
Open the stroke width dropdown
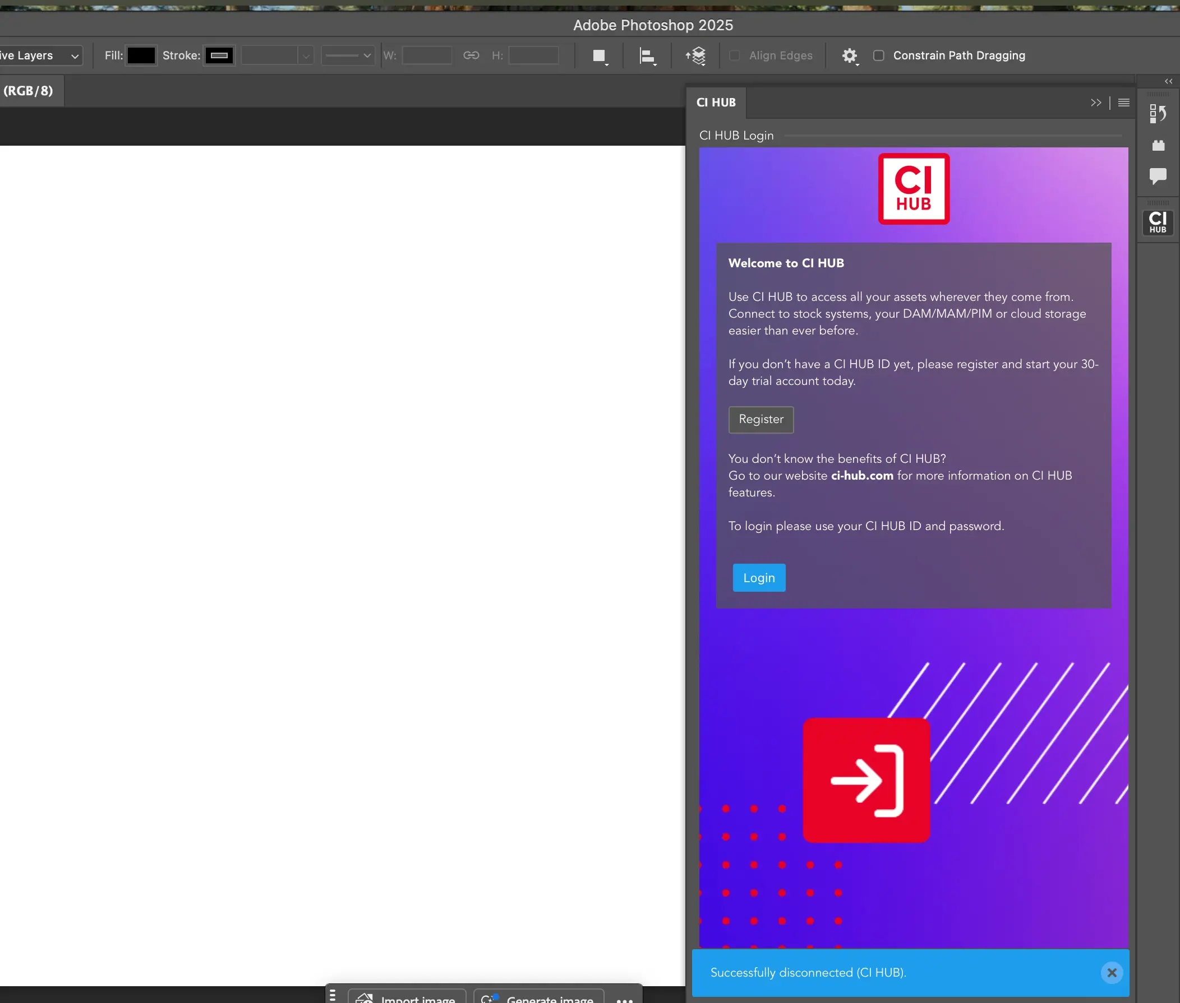pos(306,55)
